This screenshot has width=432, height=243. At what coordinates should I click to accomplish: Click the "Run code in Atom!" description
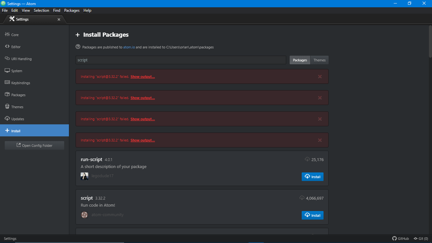pos(98,205)
